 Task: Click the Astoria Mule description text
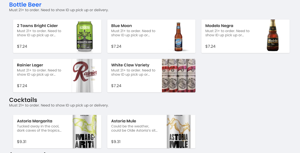click(x=134, y=128)
